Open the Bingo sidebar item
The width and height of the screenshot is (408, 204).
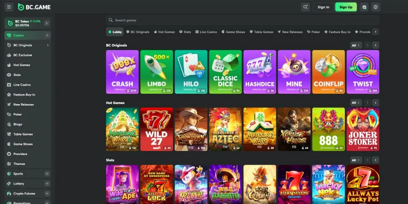(x=28, y=124)
